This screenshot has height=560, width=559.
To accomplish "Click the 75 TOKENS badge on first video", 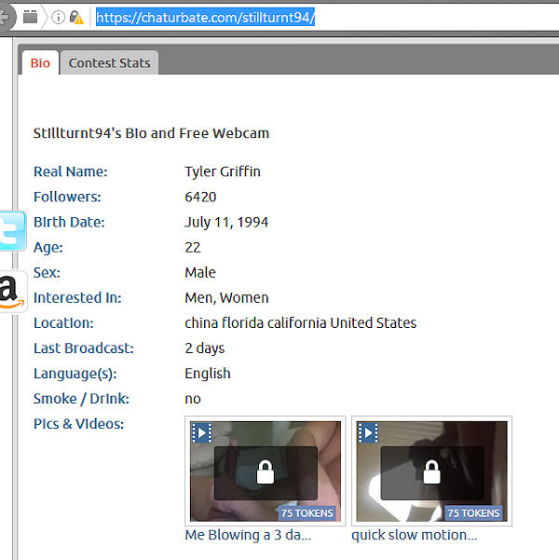I will coord(307,513).
